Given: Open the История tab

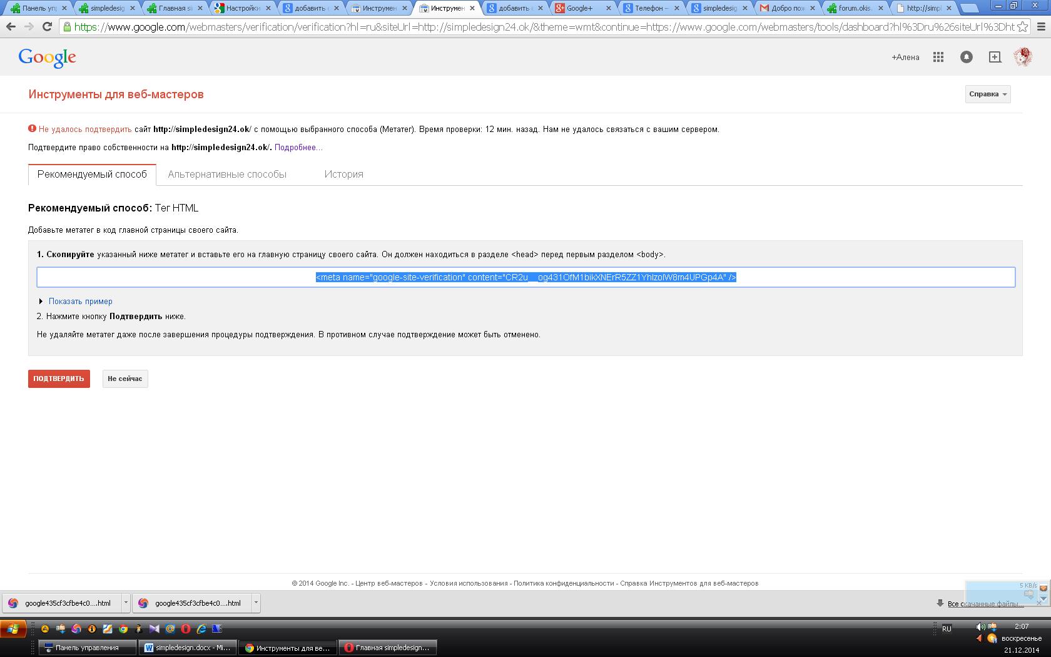Looking at the screenshot, I should pyautogui.click(x=343, y=174).
